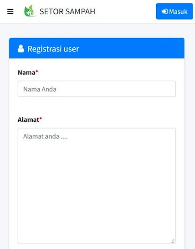Click the blue Masuk login button
This screenshot has height=249, width=195.
click(174, 11)
